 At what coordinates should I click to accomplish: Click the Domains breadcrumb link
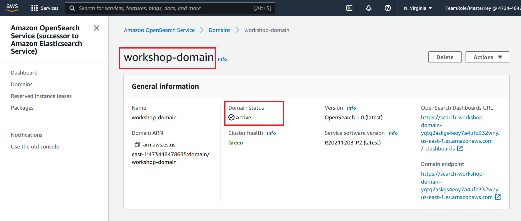pos(219,30)
